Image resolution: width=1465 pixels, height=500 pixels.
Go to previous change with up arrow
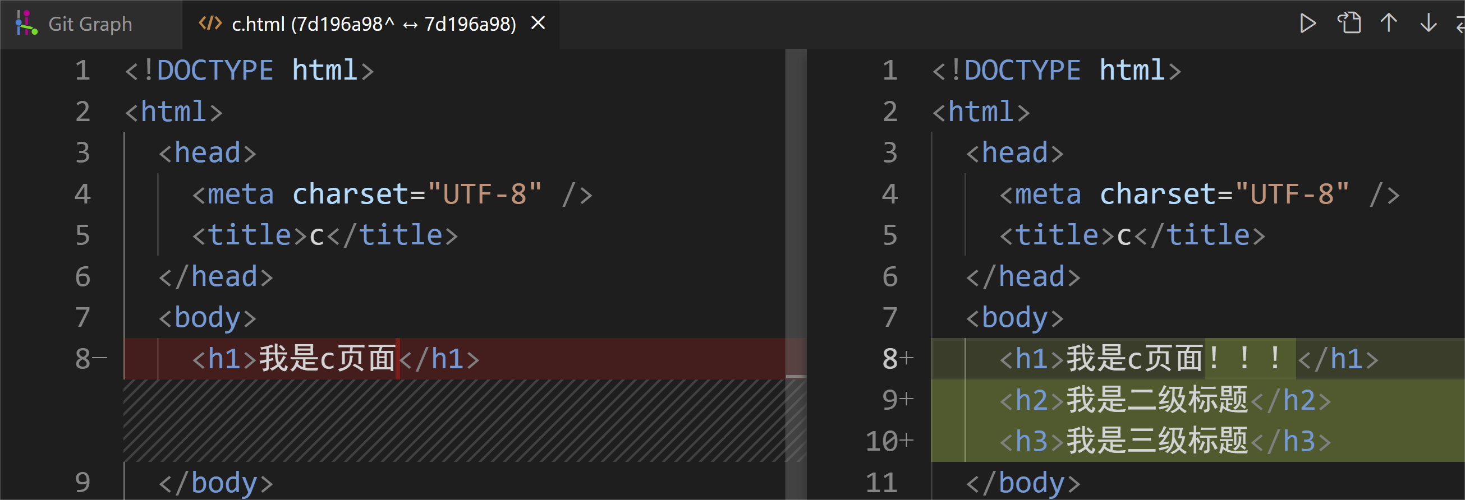tap(1389, 24)
